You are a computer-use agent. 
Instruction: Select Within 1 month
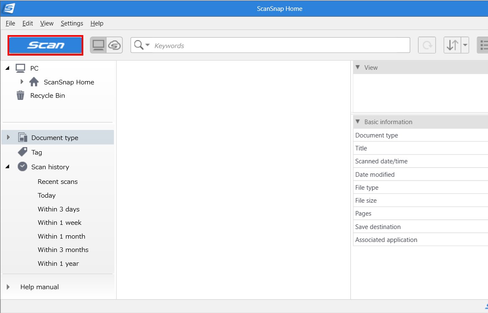61,236
